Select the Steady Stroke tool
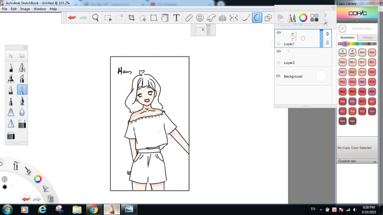Image resolution: width=383 pixels, height=215 pixels. click(245, 18)
